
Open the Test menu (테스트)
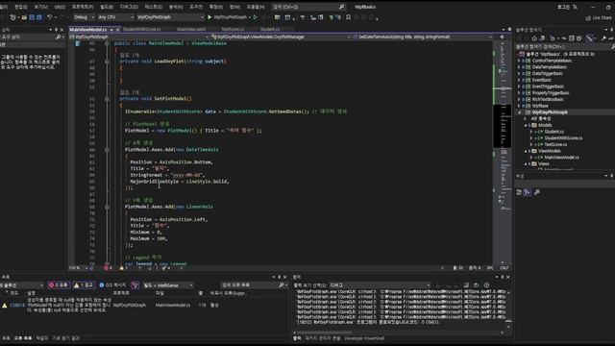154,7
